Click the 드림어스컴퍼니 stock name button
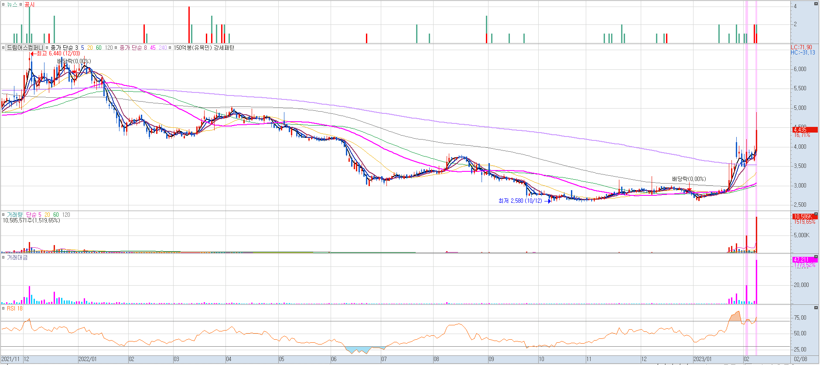820x365 pixels. click(24, 48)
